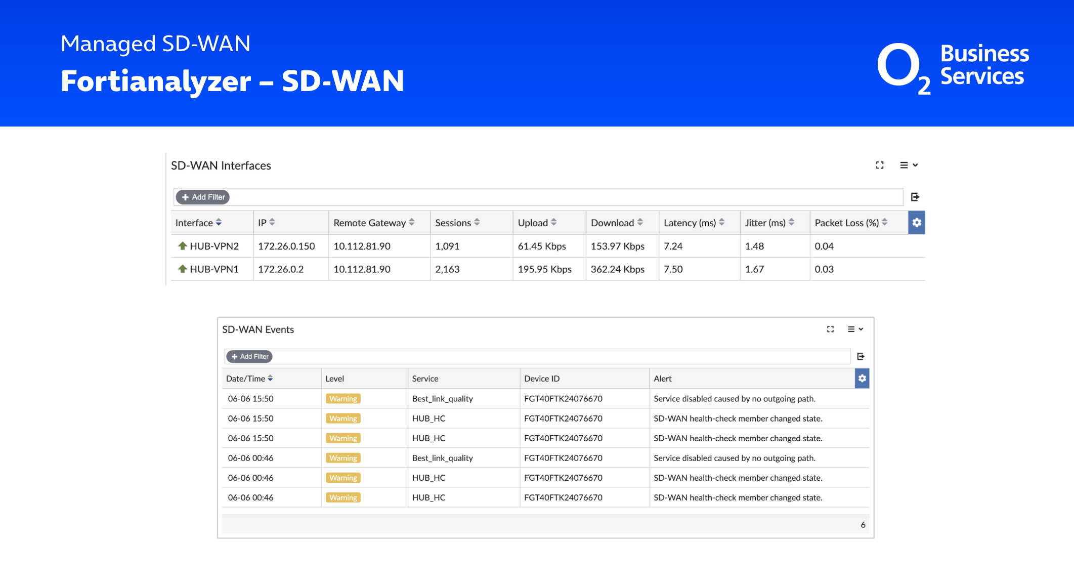Click download value 153.97 Kbps
1074x587 pixels.
tap(618, 246)
